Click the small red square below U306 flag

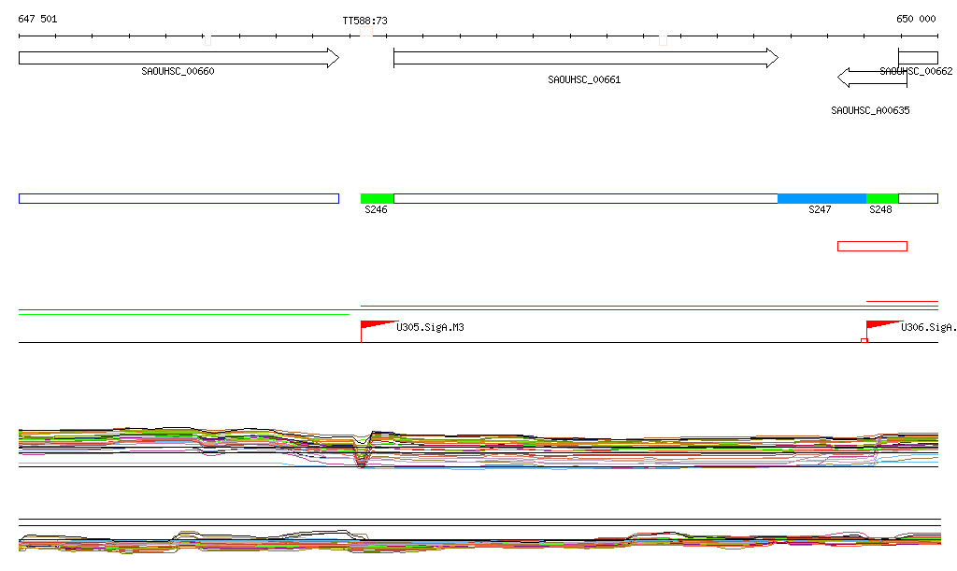pos(864,340)
